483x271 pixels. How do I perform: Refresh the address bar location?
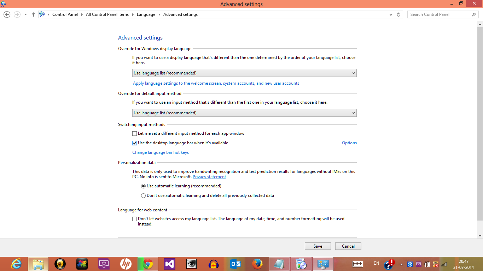(x=398, y=14)
